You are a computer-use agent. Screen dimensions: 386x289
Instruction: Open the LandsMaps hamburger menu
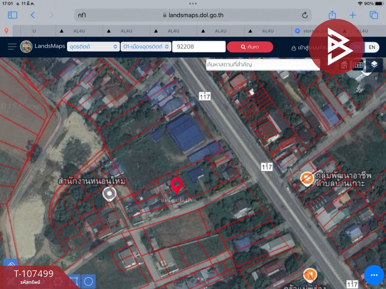point(12,47)
